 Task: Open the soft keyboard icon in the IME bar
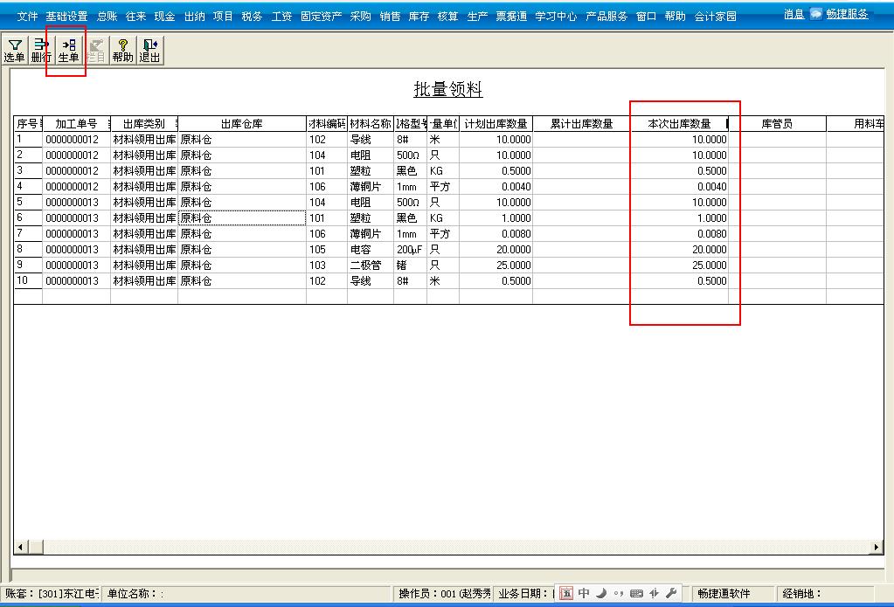(635, 593)
